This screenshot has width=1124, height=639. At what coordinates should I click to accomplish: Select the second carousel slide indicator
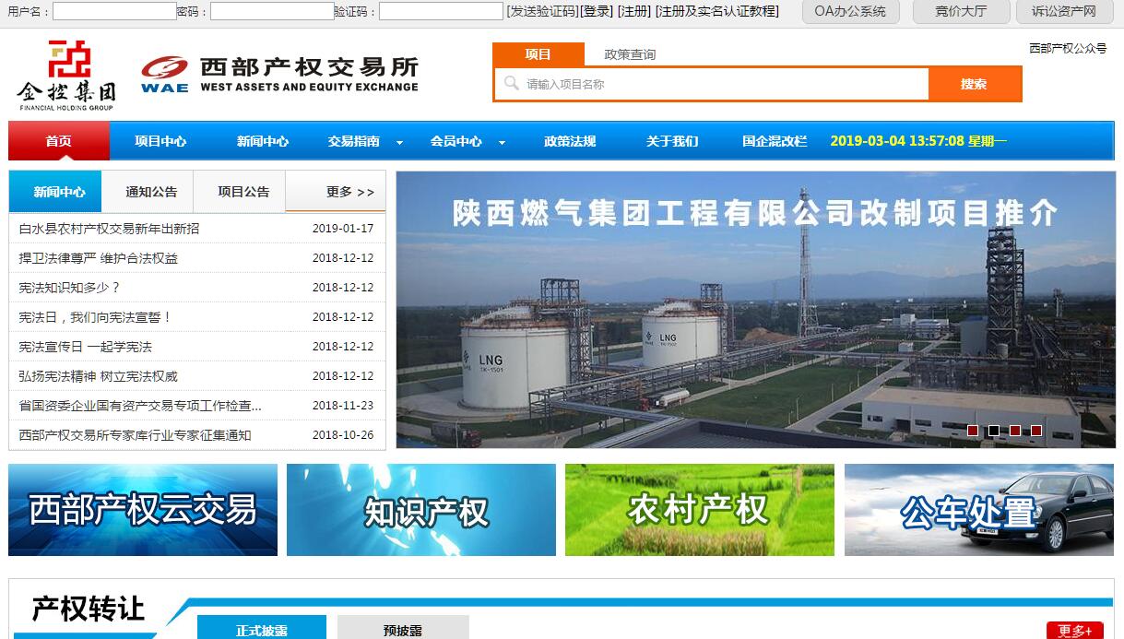pos(994,431)
